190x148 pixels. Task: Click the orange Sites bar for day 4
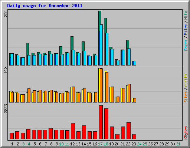point(29,95)
